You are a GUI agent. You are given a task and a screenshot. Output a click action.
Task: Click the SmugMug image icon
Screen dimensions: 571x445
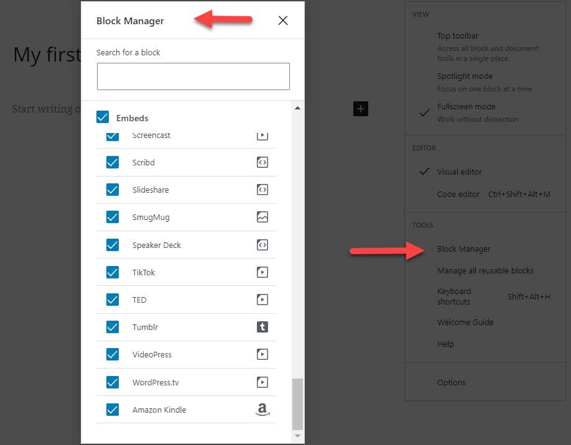point(262,217)
